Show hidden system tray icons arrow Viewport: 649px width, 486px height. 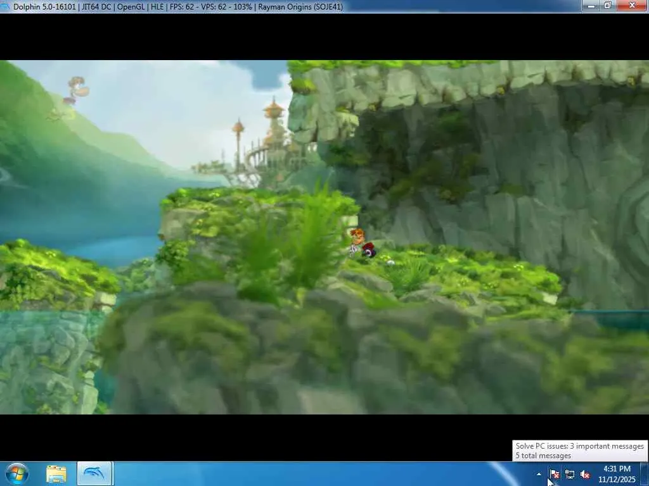[539, 474]
